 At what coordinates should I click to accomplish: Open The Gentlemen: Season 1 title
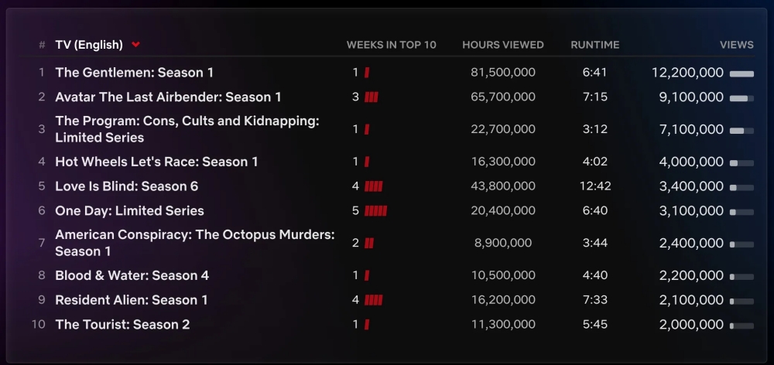pyautogui.click(x=134, y=73)
